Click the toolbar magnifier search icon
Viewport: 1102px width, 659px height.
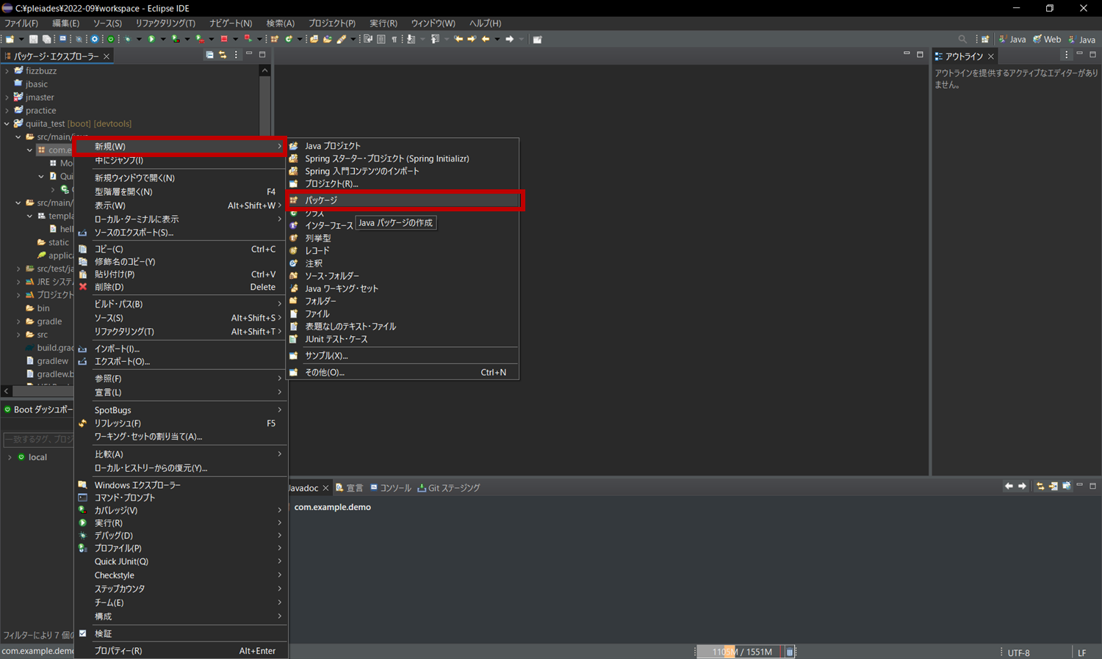(x=962, y=39)
